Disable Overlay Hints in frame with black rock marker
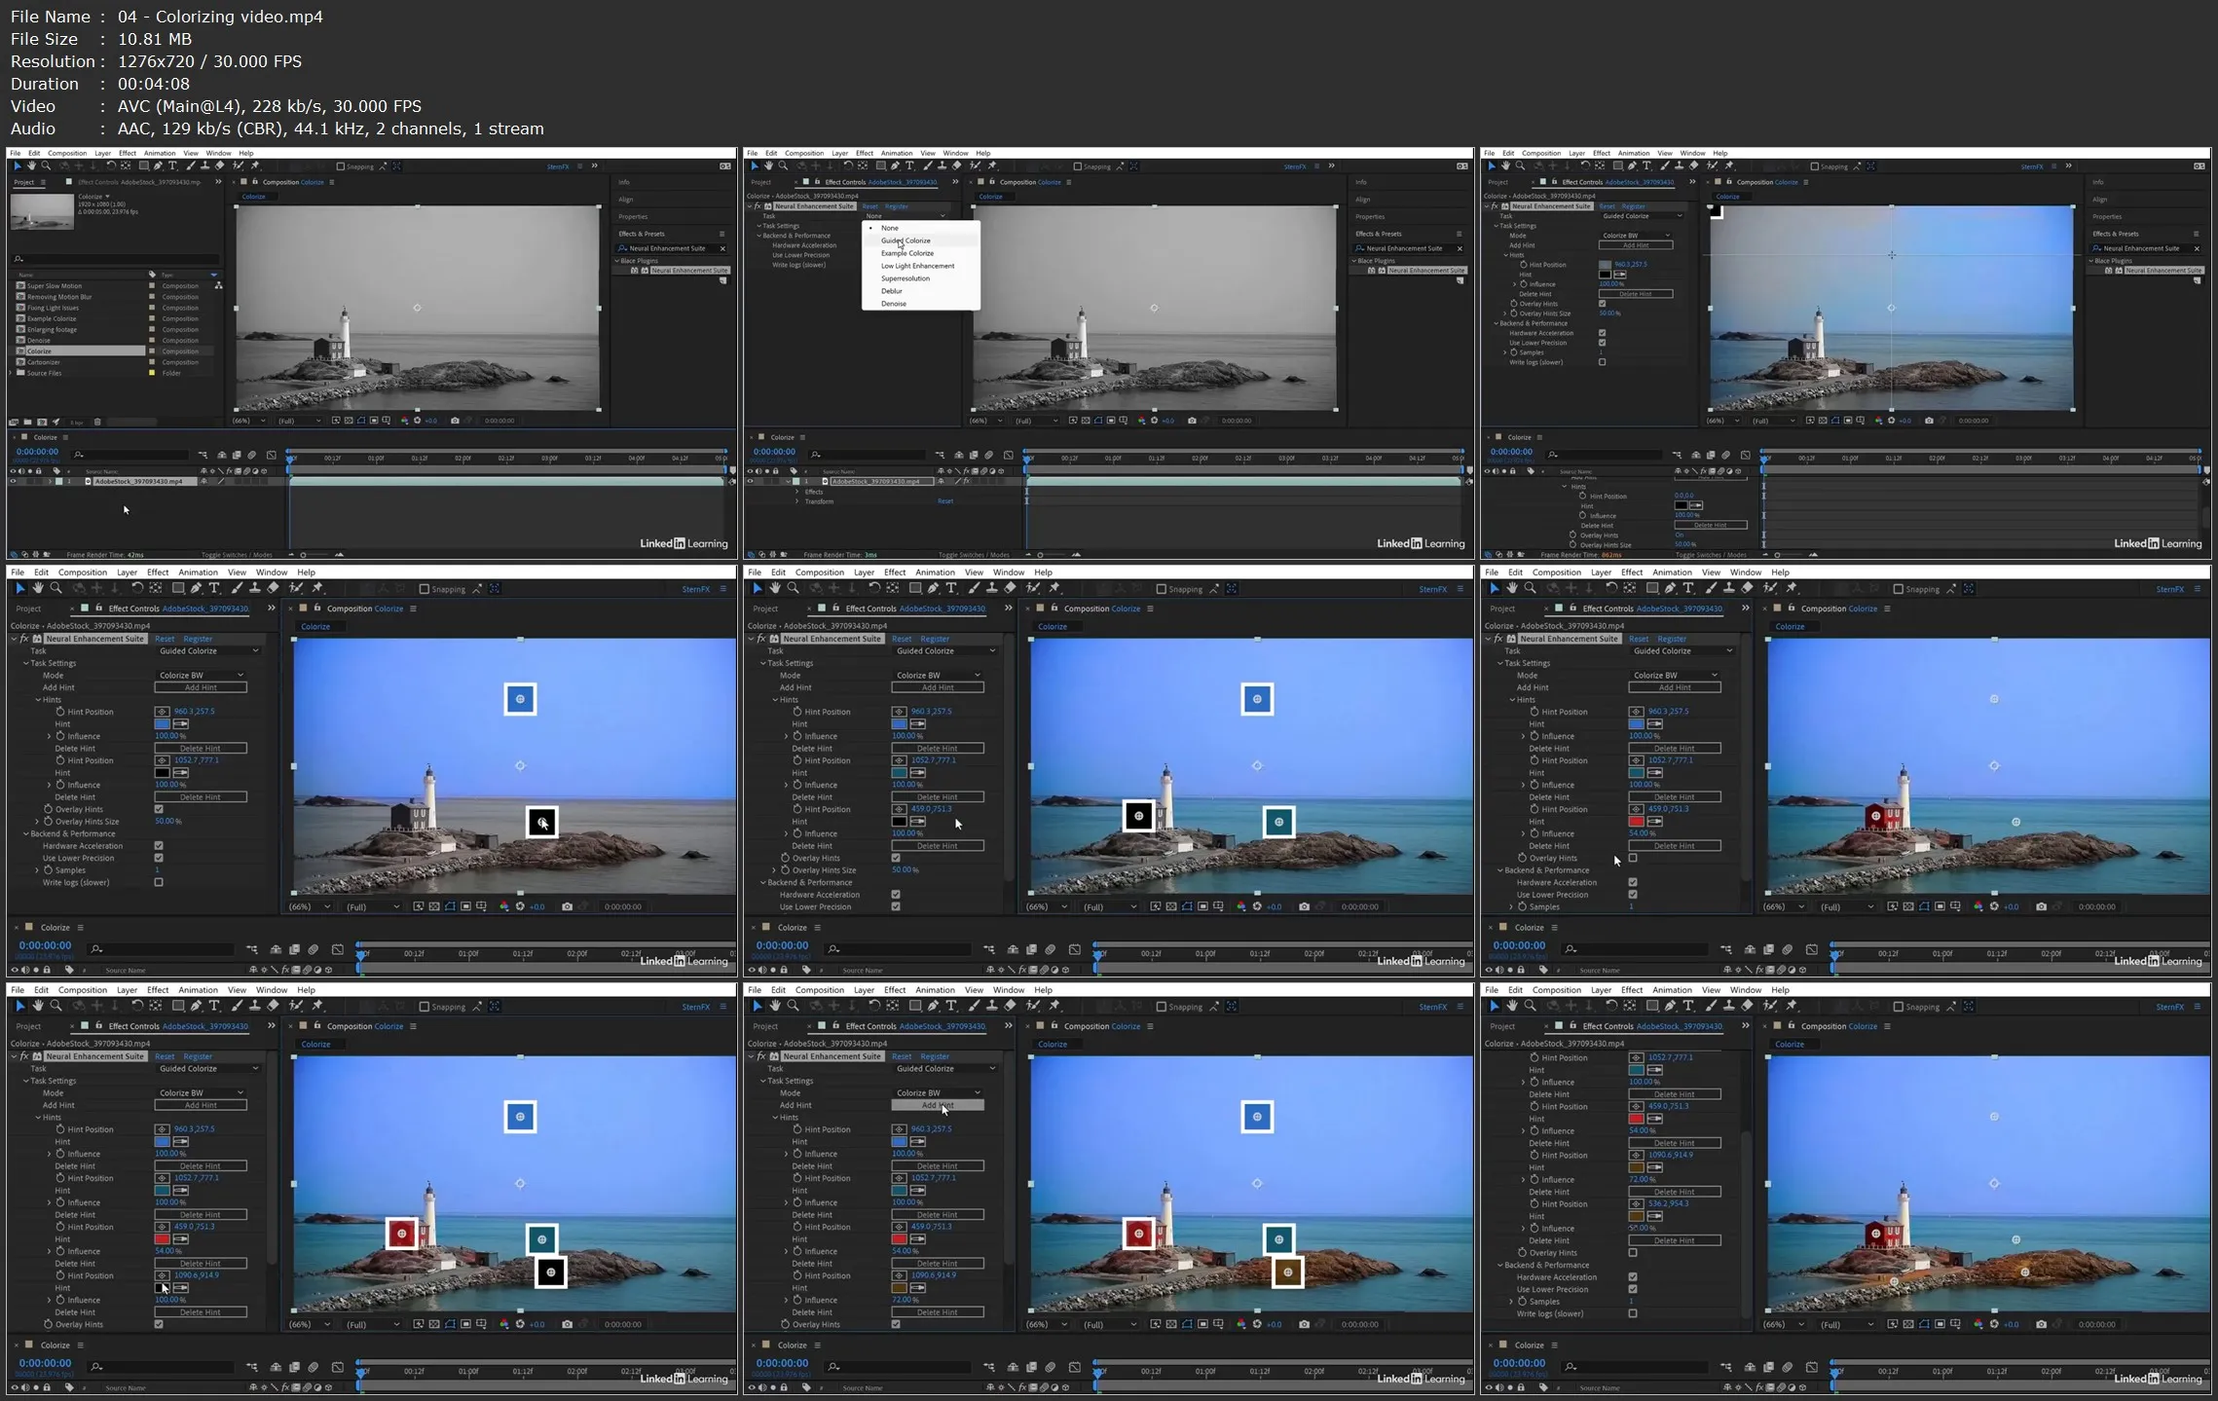Image resolution: width=2218 pixels, height=1401 pixels. pyautogui.click(x=159, y=1324)
